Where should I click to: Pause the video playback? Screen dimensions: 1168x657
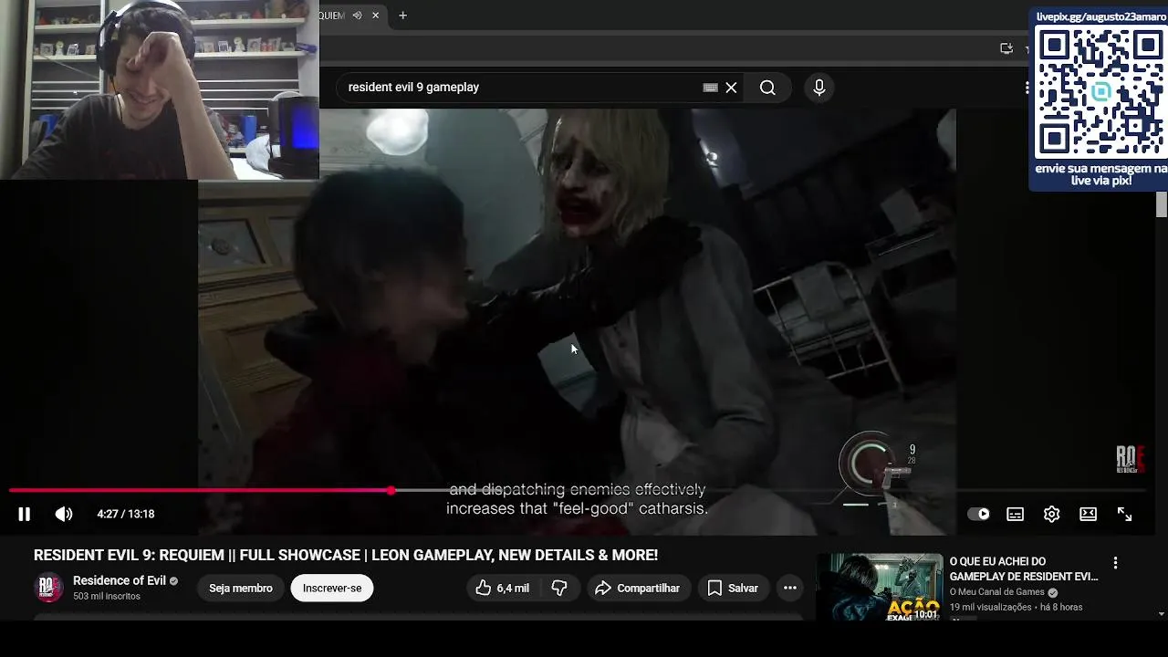pos(24,515)
